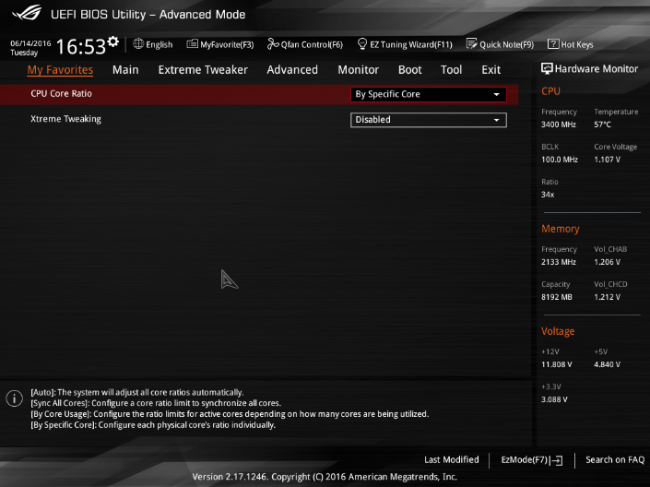Expand the CPU Core Ratio dropdown

(x=429, y=94)
